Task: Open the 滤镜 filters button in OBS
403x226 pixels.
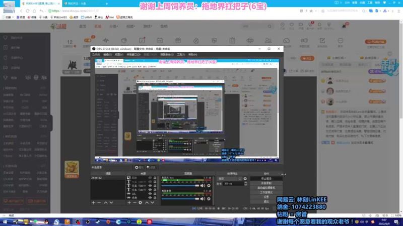Action: point(151,167)
